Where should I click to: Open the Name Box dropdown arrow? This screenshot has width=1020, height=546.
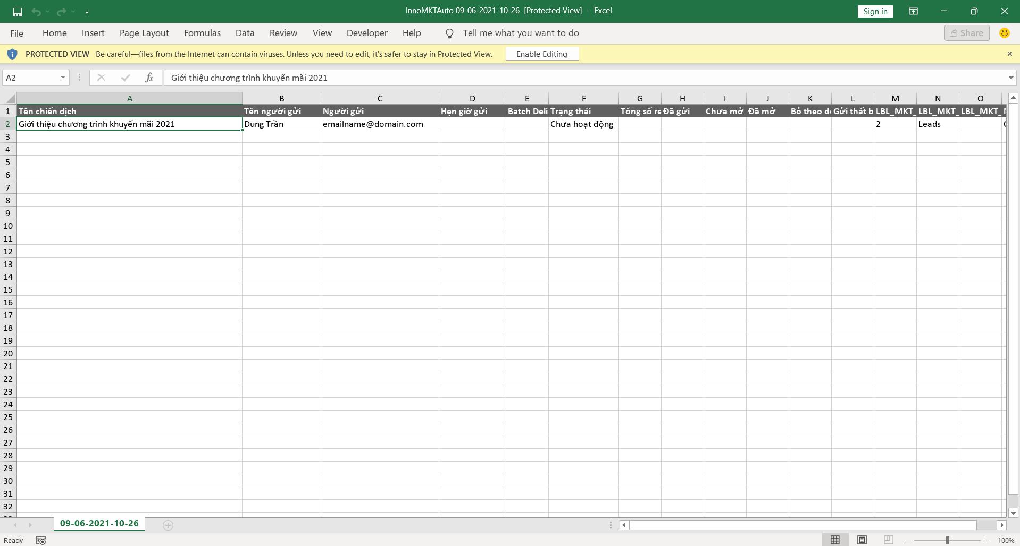(x=63, y=78)
